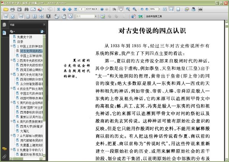Rotate the view clockwise

point(64,16)
